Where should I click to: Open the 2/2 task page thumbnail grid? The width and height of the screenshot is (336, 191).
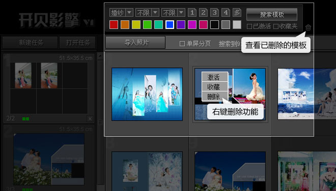[x=49, y=88]
